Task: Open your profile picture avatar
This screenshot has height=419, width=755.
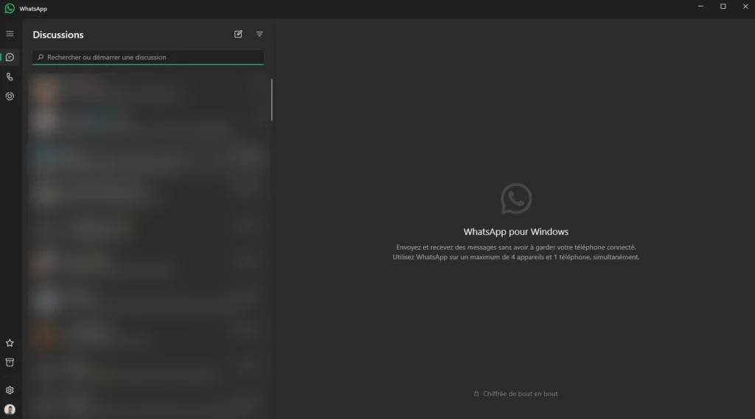Action: coord(10,409)
